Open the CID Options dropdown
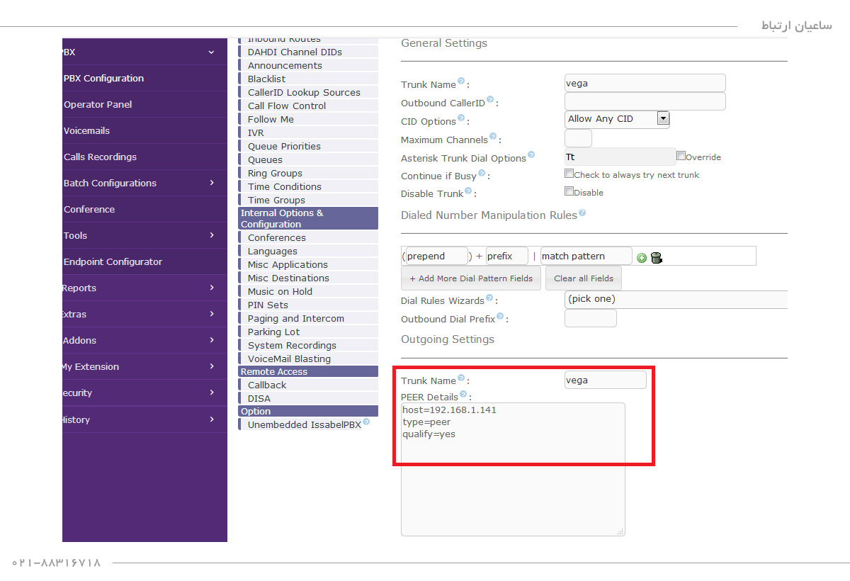This screenshot has width=850, height=581. pos(617,119)
